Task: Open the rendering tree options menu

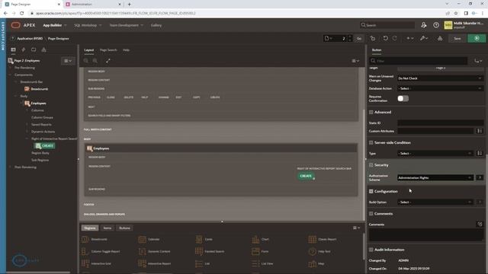Action: click(x=68, y=61)
